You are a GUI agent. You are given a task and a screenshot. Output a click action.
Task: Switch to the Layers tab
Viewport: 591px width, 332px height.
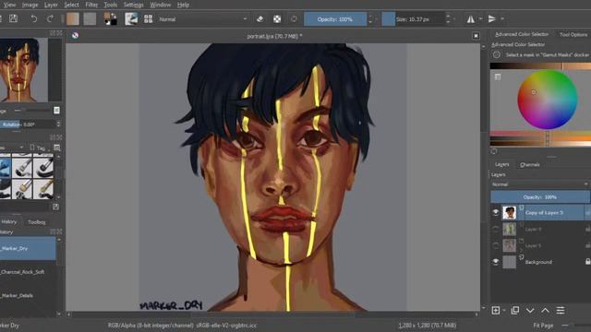[x=501, y=164]
